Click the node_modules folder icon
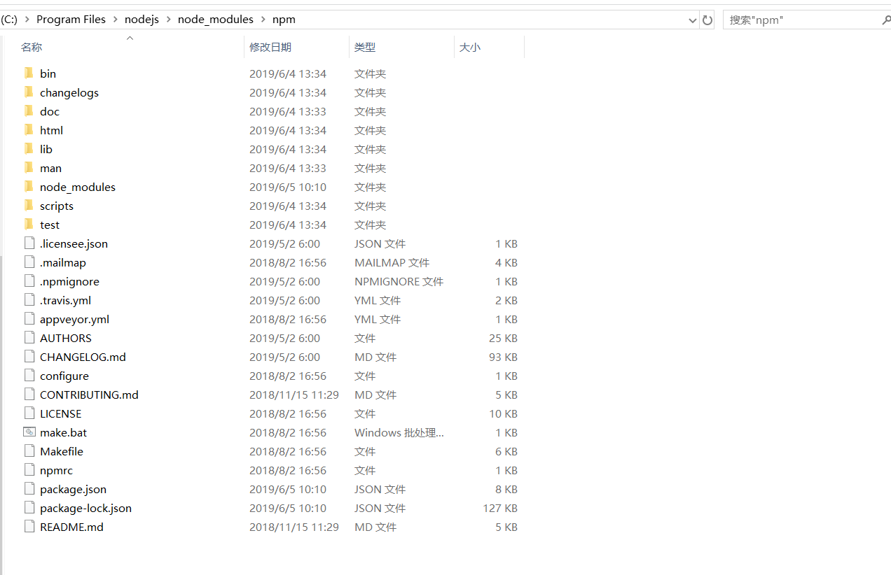This screenshot has height=575, width=891. click(29, 187)
